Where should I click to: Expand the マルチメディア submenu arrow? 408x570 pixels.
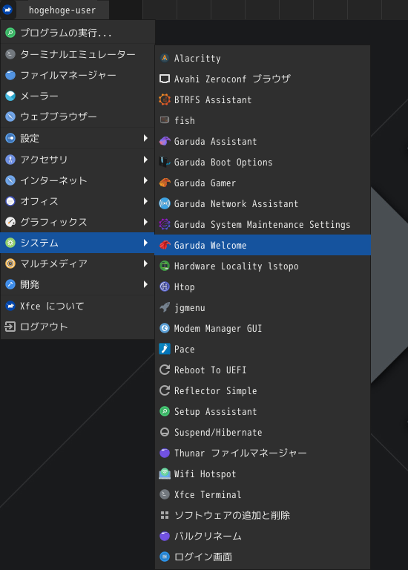pyautogui.click(x=145, y=263)
